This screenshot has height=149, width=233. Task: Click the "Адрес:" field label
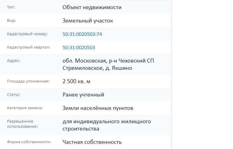13,61
